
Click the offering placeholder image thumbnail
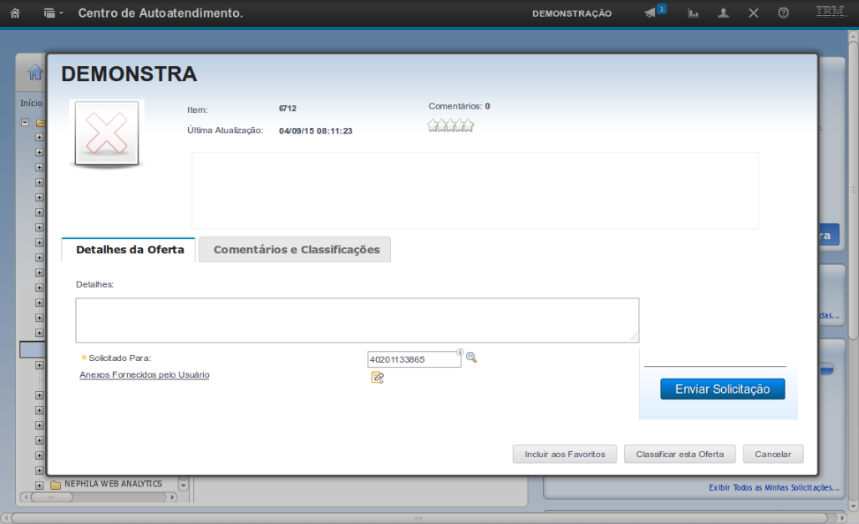coord(108,134)
